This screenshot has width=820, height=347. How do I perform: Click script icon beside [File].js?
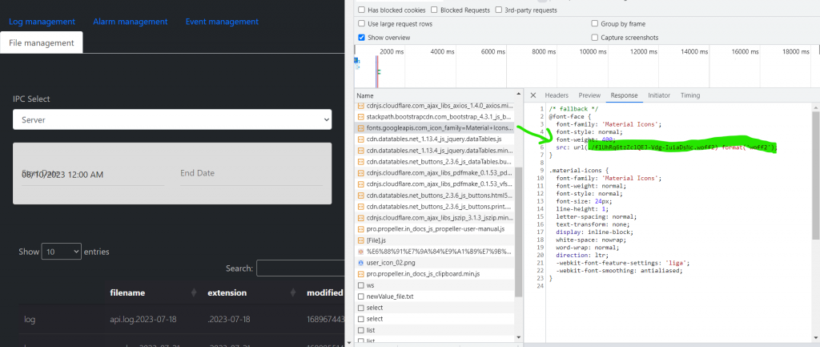[x=361, y=240]
